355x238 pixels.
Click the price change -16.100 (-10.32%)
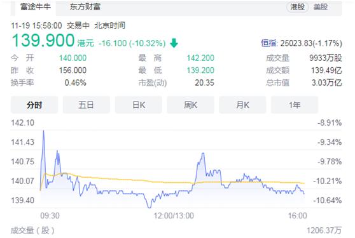(132, 43)
